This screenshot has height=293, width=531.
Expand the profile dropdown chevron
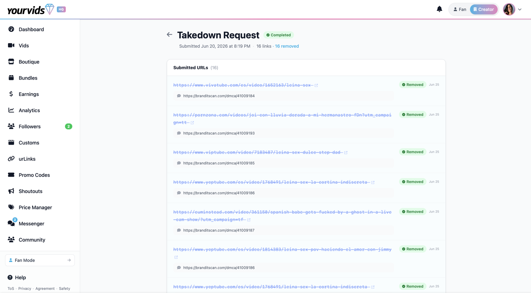[x=520, y=9]
